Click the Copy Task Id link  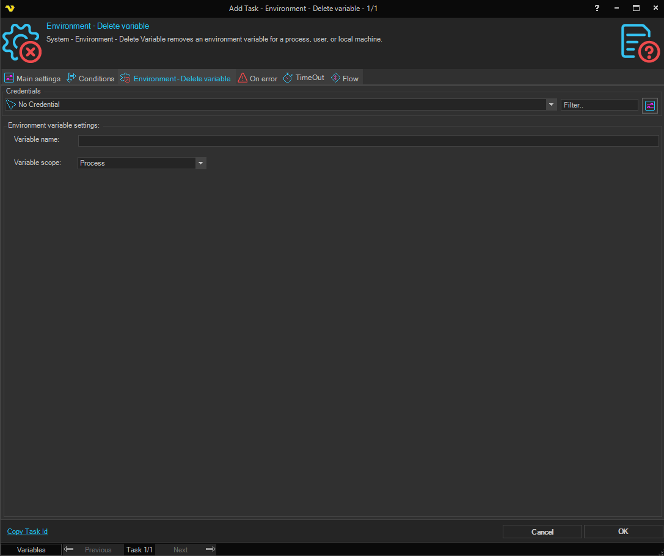[27, 532]
